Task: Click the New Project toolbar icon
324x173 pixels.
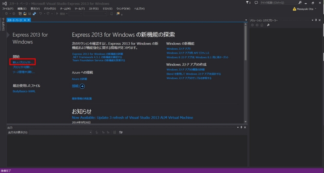Action: point(20,14)
